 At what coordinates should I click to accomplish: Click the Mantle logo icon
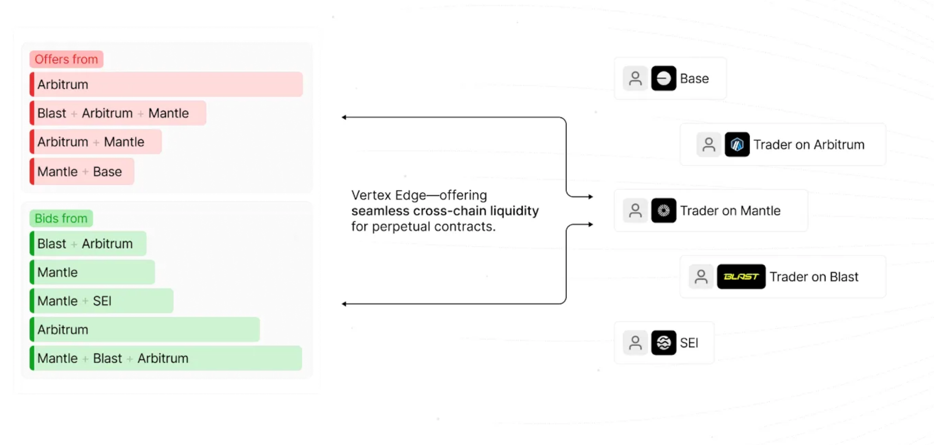click(663, 211)
